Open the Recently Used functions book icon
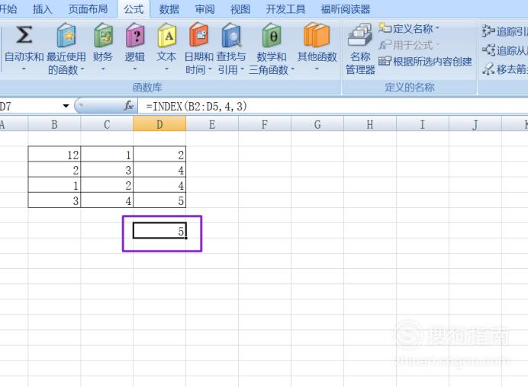Screen dimensions: 528x387 (x=66, y=35)
